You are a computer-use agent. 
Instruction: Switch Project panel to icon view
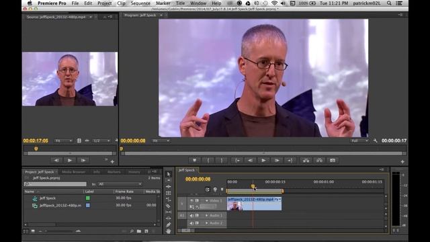click(33, 231)
